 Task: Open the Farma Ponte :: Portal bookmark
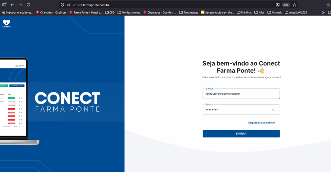(x=86, y=13)
